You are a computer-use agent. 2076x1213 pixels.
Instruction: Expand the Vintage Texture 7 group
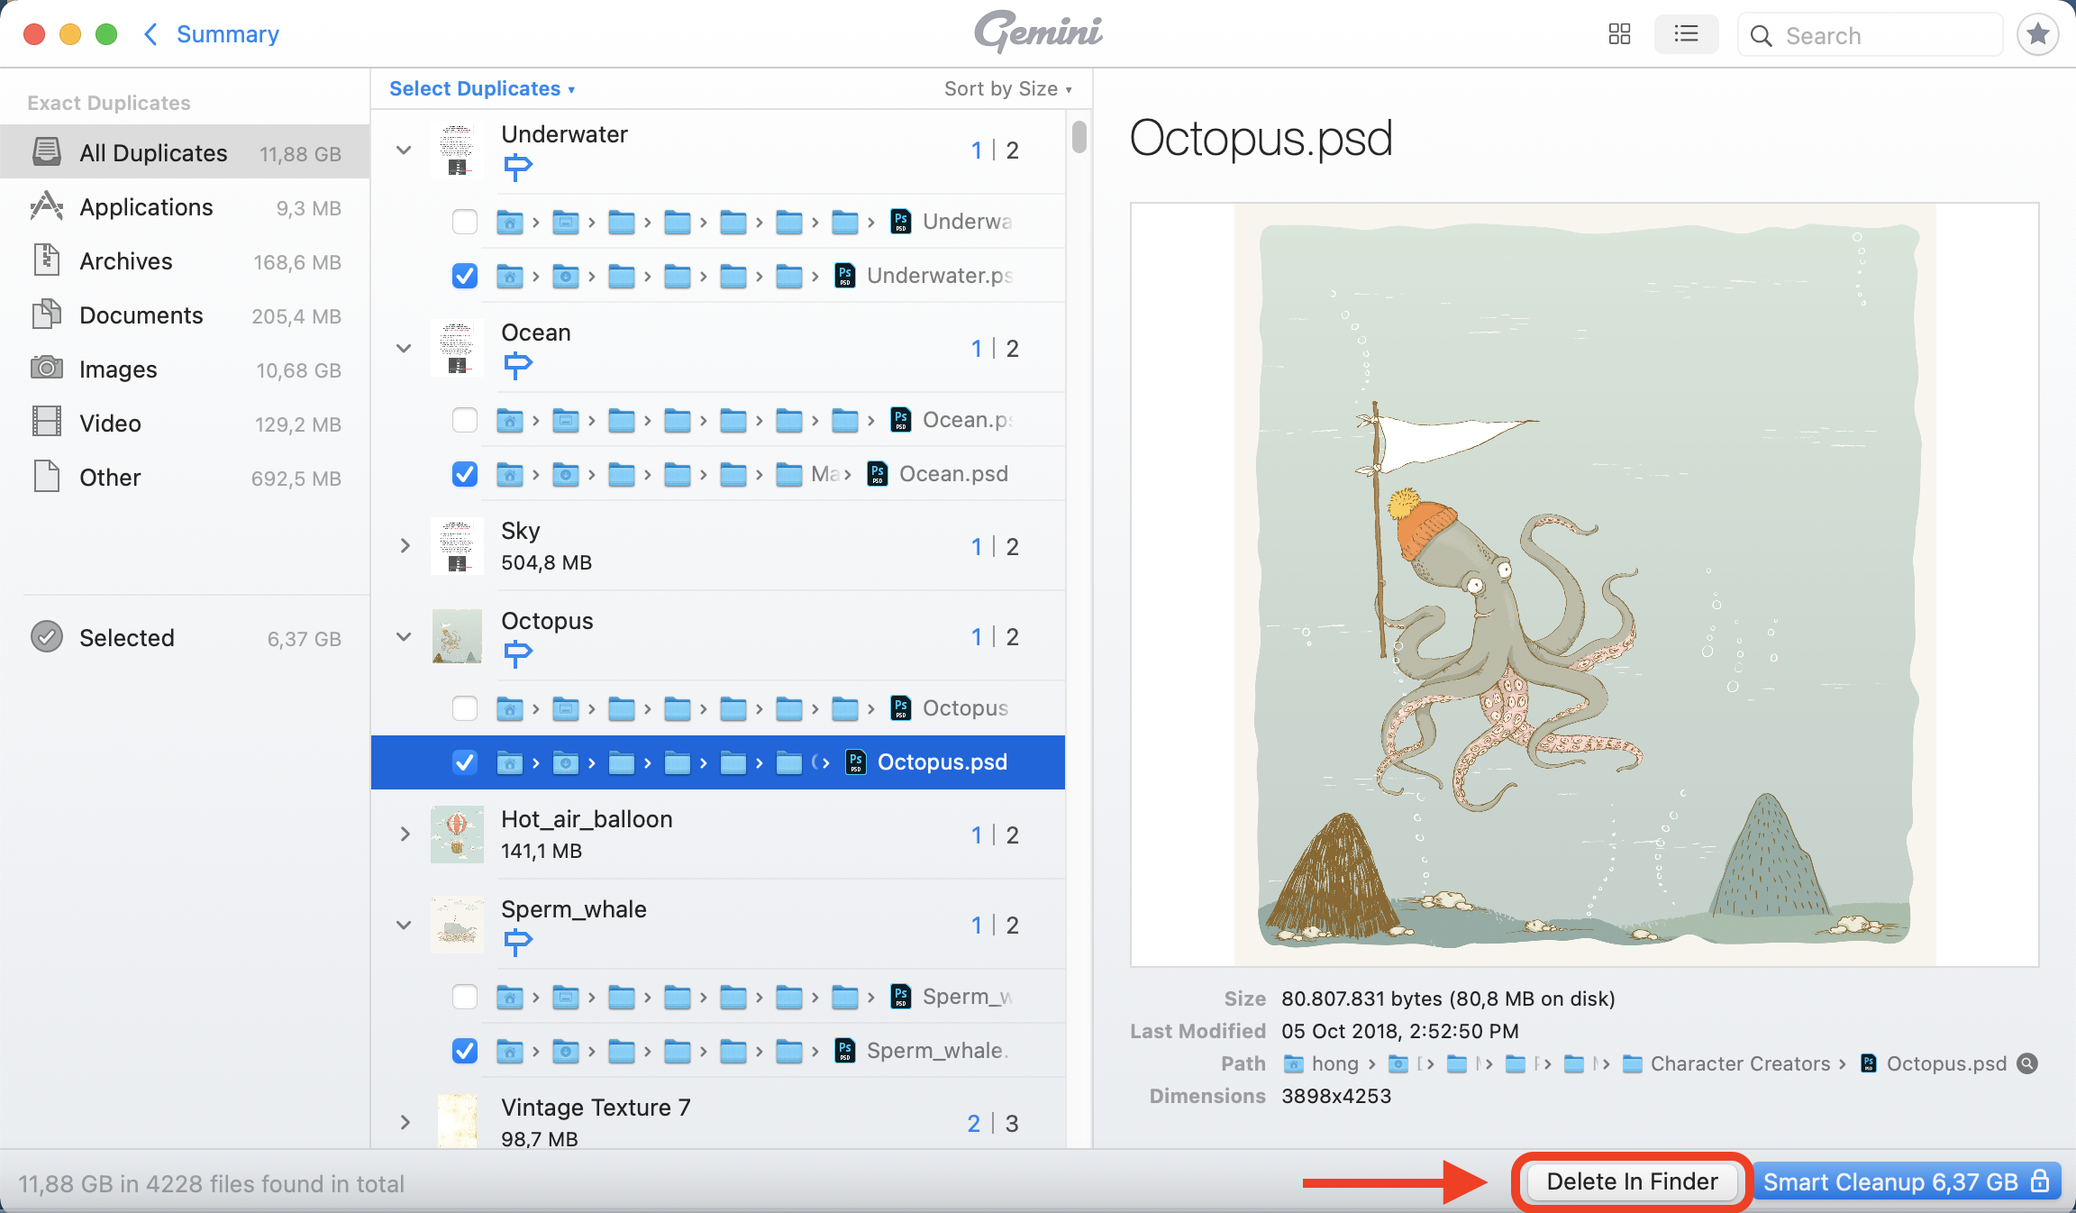tap(405, 1123)
